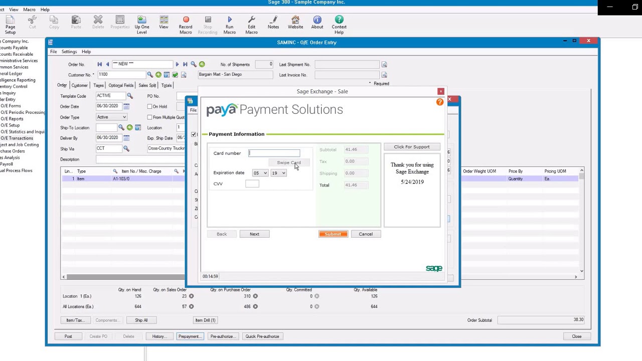Click the Next button in payment form
Screen dimensions: 642x361
(x=254, y=234)
